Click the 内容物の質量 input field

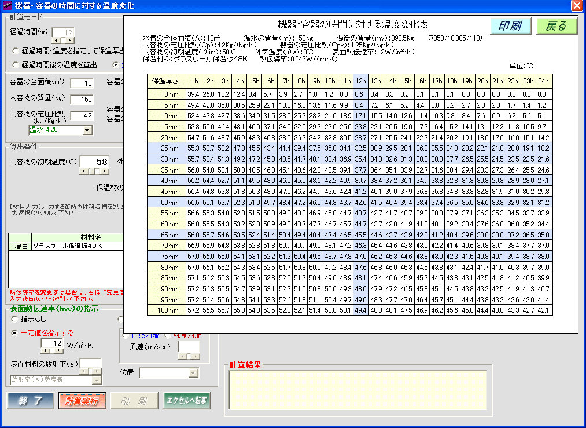(x=82, y=100)
